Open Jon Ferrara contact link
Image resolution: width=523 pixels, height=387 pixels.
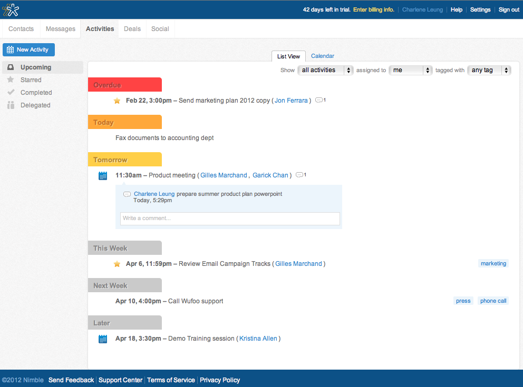click(x=291, y=100)
